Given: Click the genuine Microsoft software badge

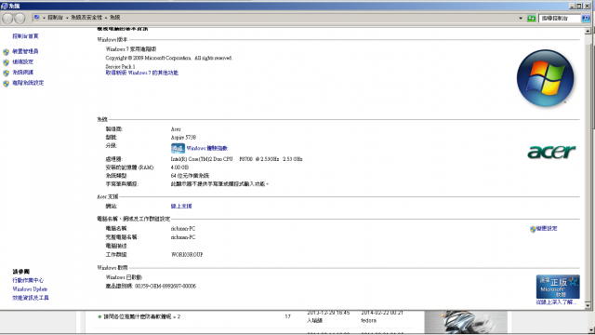Looking at the screenshot, I should (x=558, y=287).
